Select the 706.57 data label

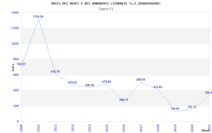click(21, 64)
